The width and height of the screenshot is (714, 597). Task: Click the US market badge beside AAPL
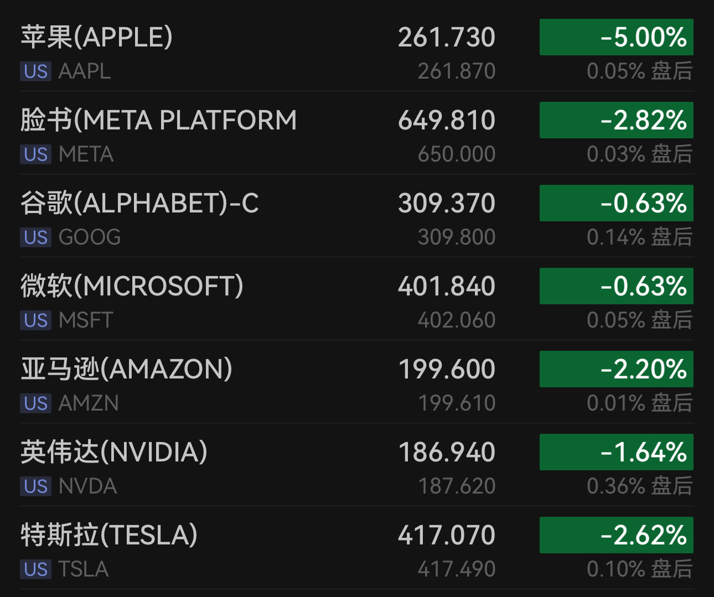coord(36,71)
